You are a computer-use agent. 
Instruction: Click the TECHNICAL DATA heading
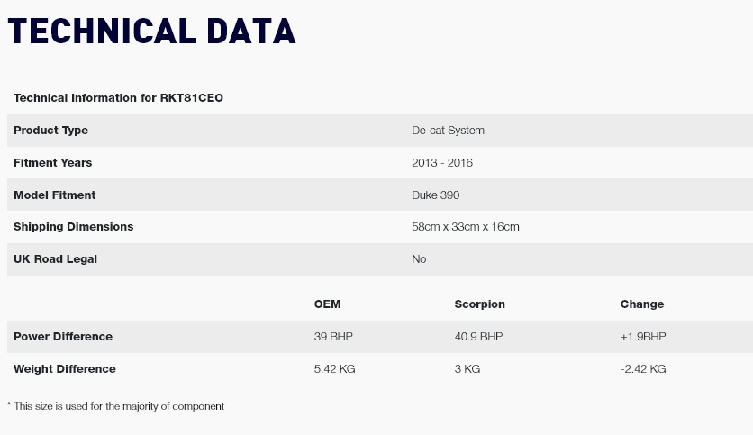tap(151, 31)
